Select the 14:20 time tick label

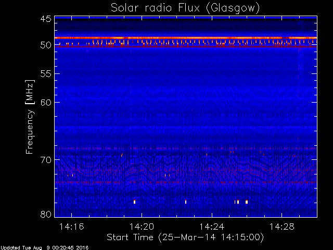coord(142,227)
